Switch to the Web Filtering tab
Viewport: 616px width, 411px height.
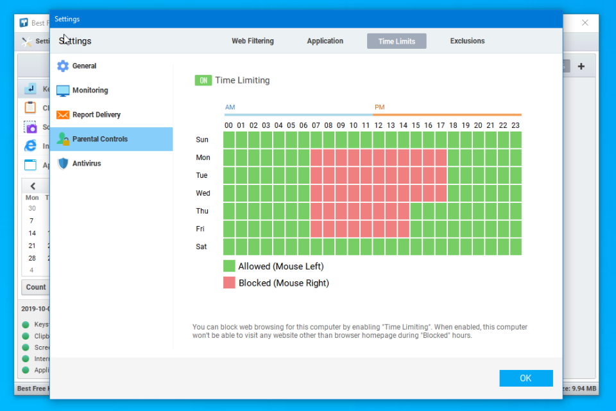pyautogui.click(x=252, y=40)
